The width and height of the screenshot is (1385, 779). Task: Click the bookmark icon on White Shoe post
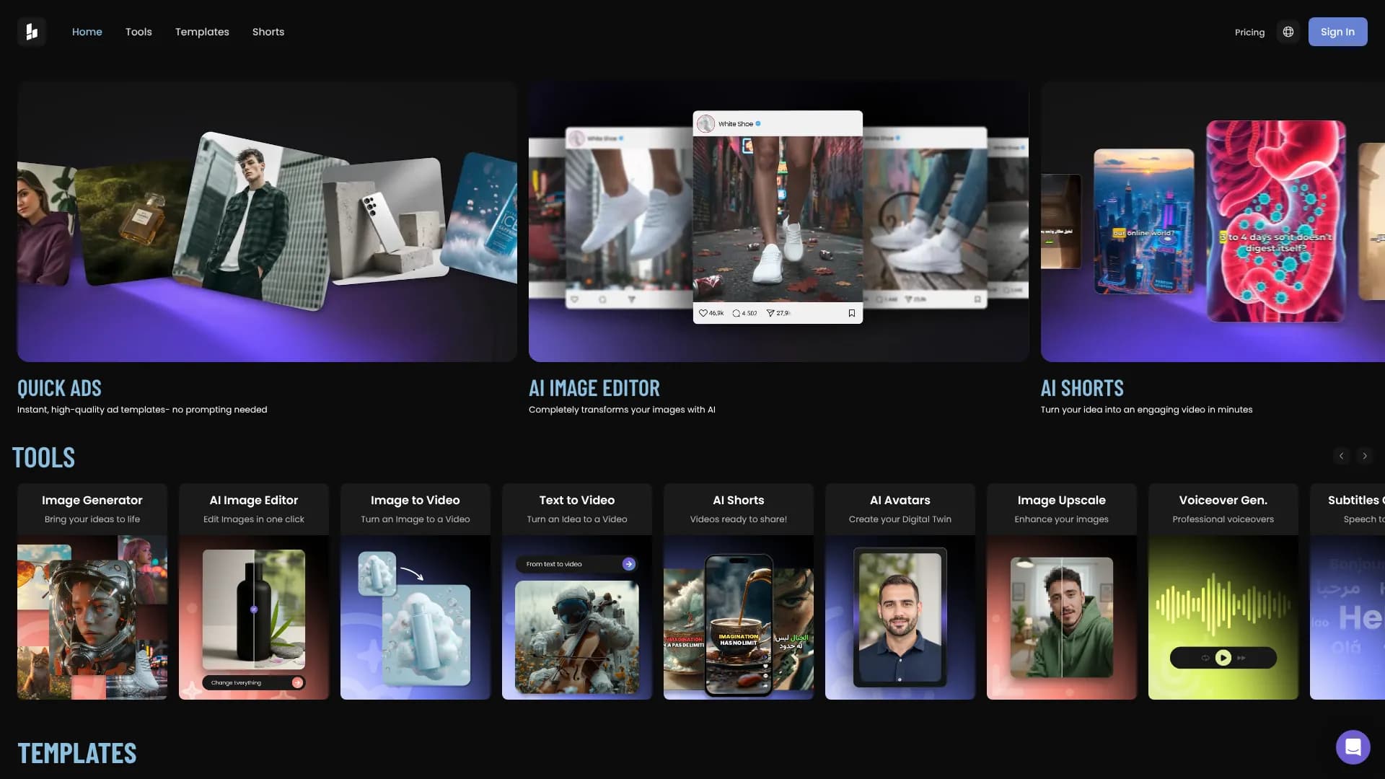(x=852, y=313)
